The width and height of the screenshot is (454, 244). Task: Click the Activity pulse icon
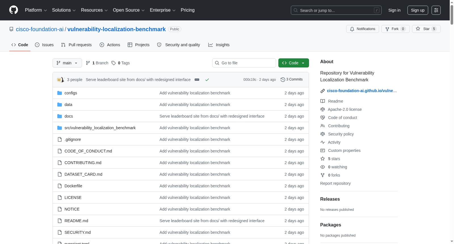click(323, 142)
